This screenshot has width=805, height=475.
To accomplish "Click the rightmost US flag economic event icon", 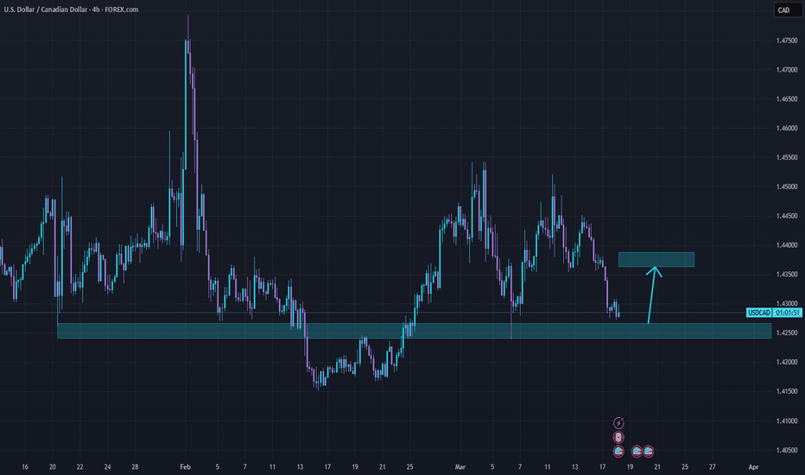I will (649, 452).
